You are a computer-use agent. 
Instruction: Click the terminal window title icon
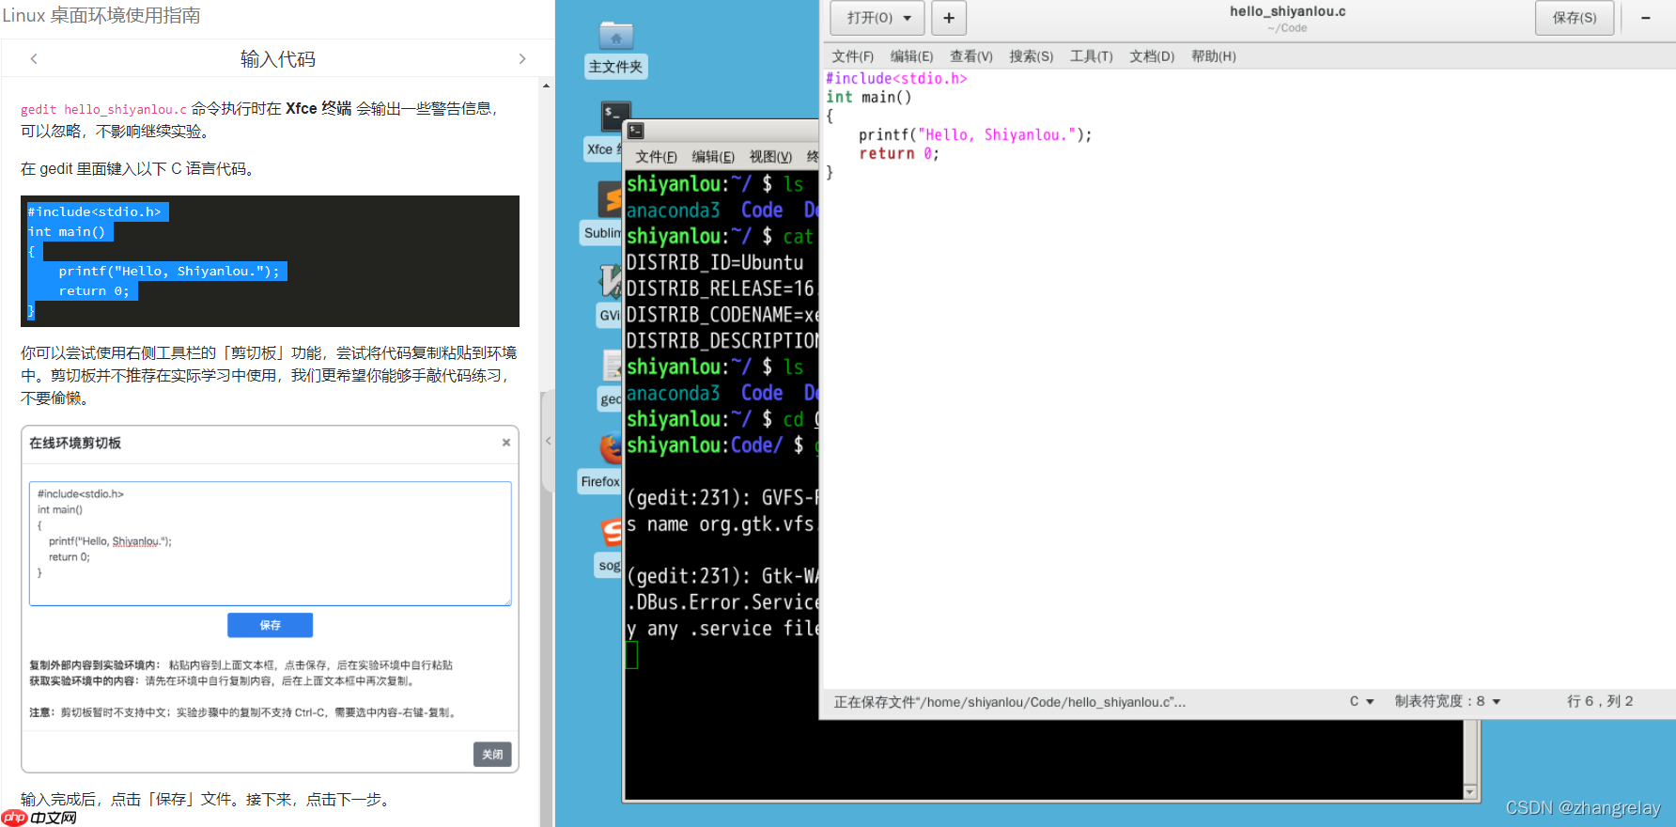pyautogui.click(x=636, y=131)
